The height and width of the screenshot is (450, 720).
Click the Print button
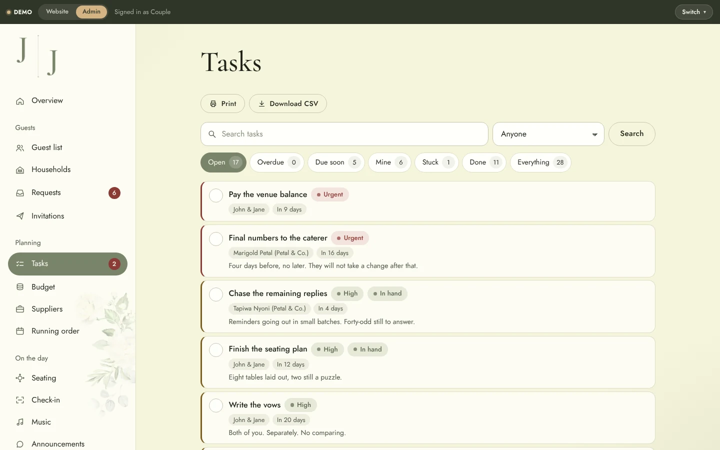coord(222,103)
